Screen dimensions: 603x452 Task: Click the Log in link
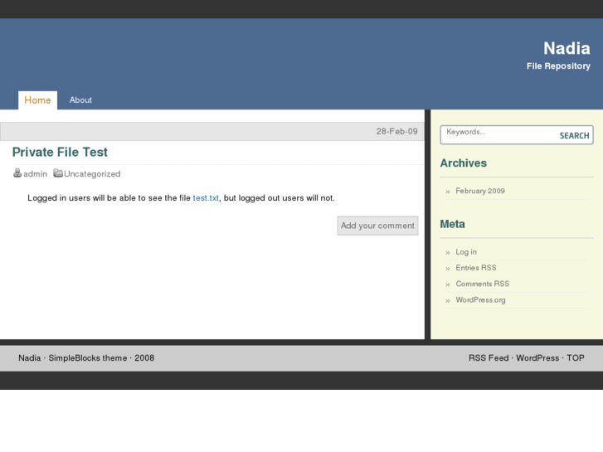[466, 252]
